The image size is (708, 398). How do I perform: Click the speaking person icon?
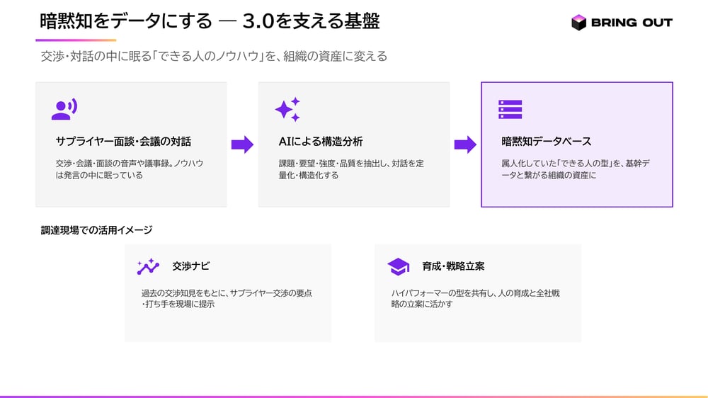[x=64, y=109]
